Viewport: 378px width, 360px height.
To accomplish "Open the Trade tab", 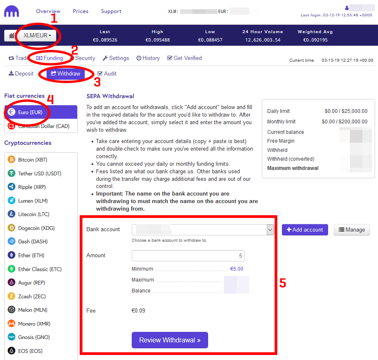I will [x=18, y=58].
